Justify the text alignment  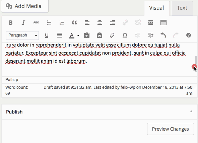click(60, 35)
